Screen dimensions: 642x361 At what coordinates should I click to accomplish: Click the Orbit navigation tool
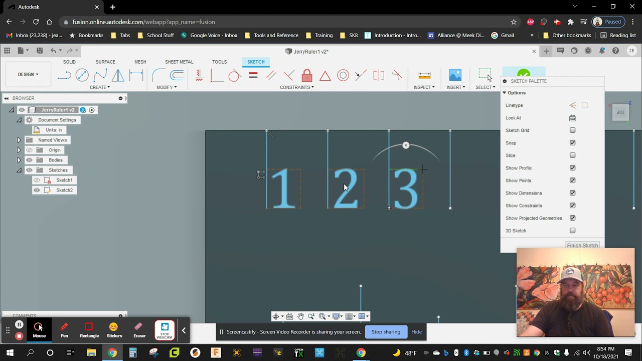276,316
